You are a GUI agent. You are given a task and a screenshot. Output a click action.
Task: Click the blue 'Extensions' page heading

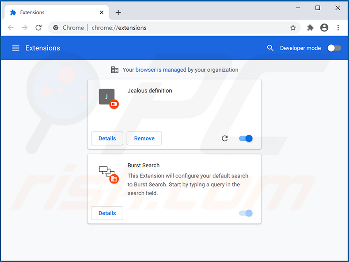coord(43,48)
